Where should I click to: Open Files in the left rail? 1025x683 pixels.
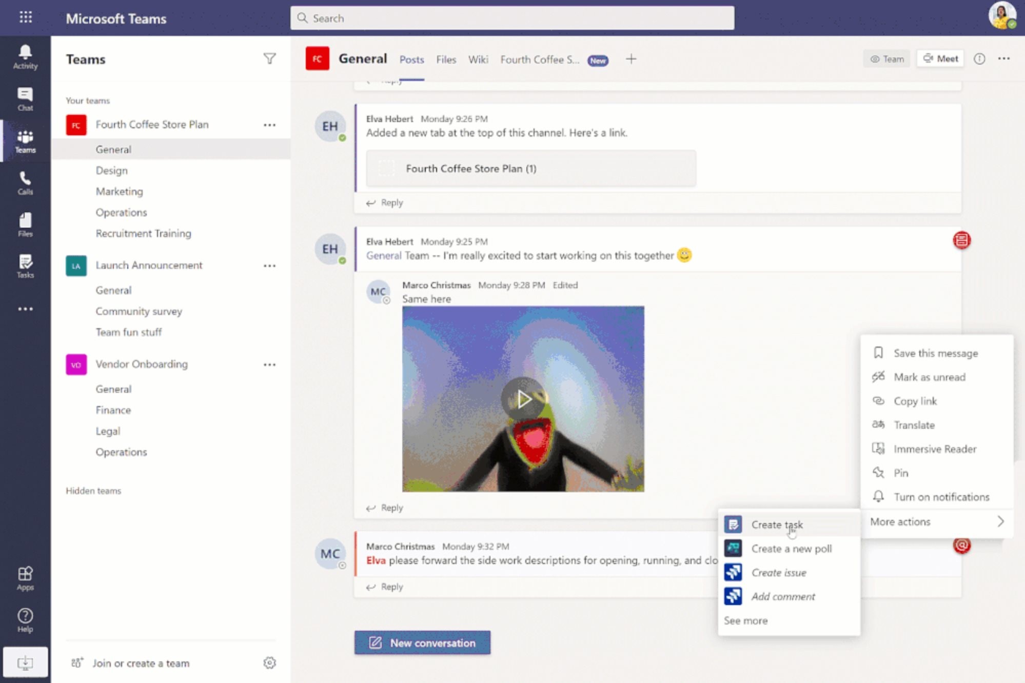point(25,225)
